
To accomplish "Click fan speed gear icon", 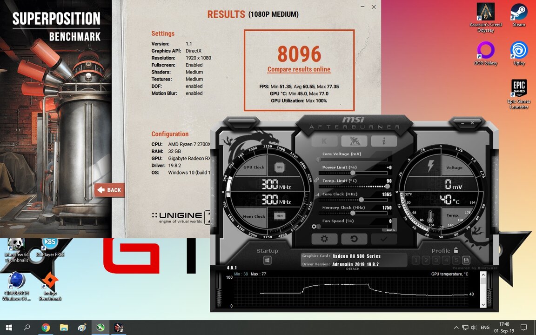I will click(x=314, y=226).
